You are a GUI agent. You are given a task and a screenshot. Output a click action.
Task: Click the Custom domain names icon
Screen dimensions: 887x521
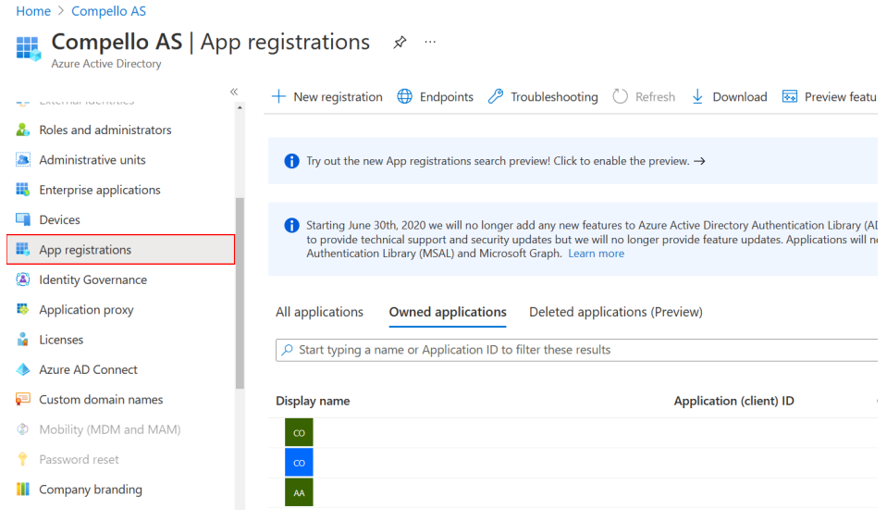(22, 400)
